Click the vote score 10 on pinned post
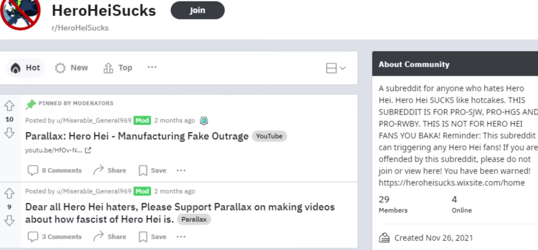Viewport: 538px width, 250px height. pyautogui.click(x=10, y=120)
